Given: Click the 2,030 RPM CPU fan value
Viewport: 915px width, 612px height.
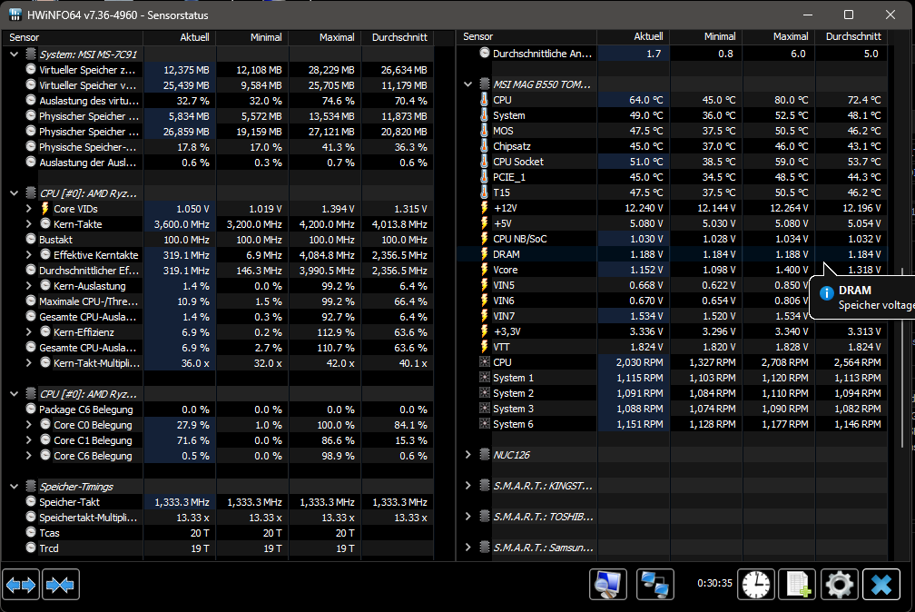Looking at the screenshot, I should pos(640,362).
